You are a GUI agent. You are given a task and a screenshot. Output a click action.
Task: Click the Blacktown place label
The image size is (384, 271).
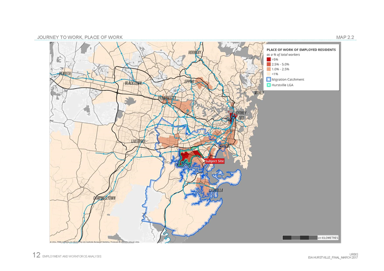(x=133, y=83)
